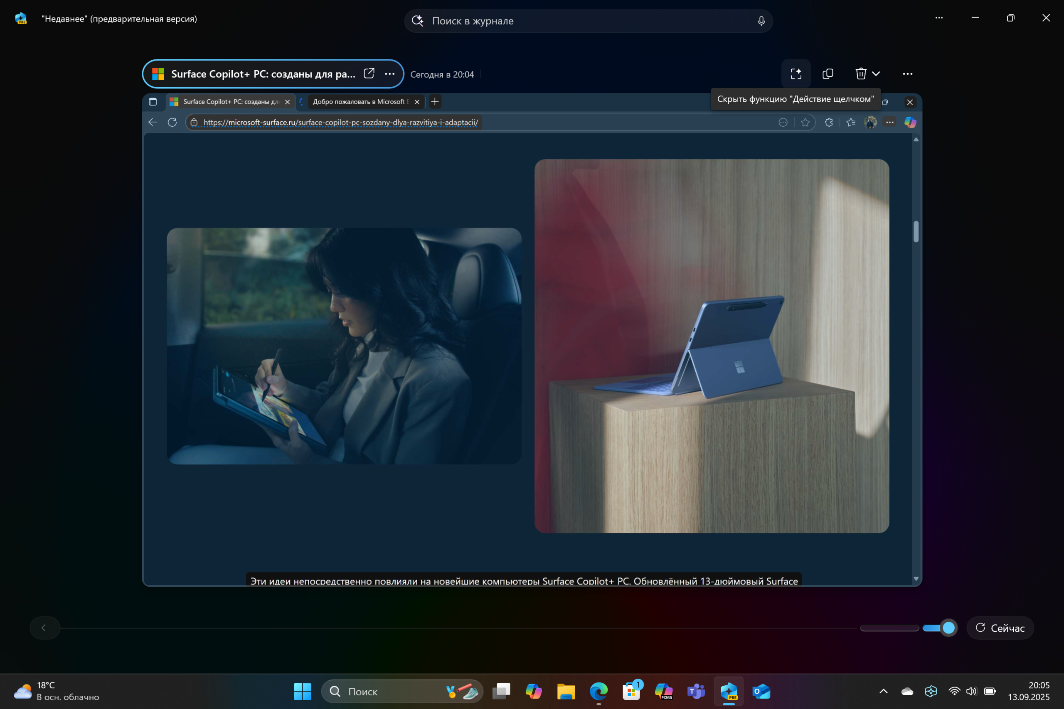Close the Surface Copilot+ PC browser tab

click(x=287, y=102)
